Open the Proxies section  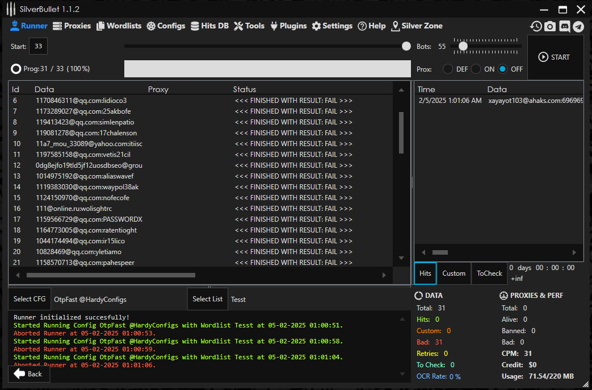click(72, 26)
